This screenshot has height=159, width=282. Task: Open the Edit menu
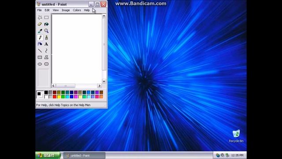click(47, 10)
